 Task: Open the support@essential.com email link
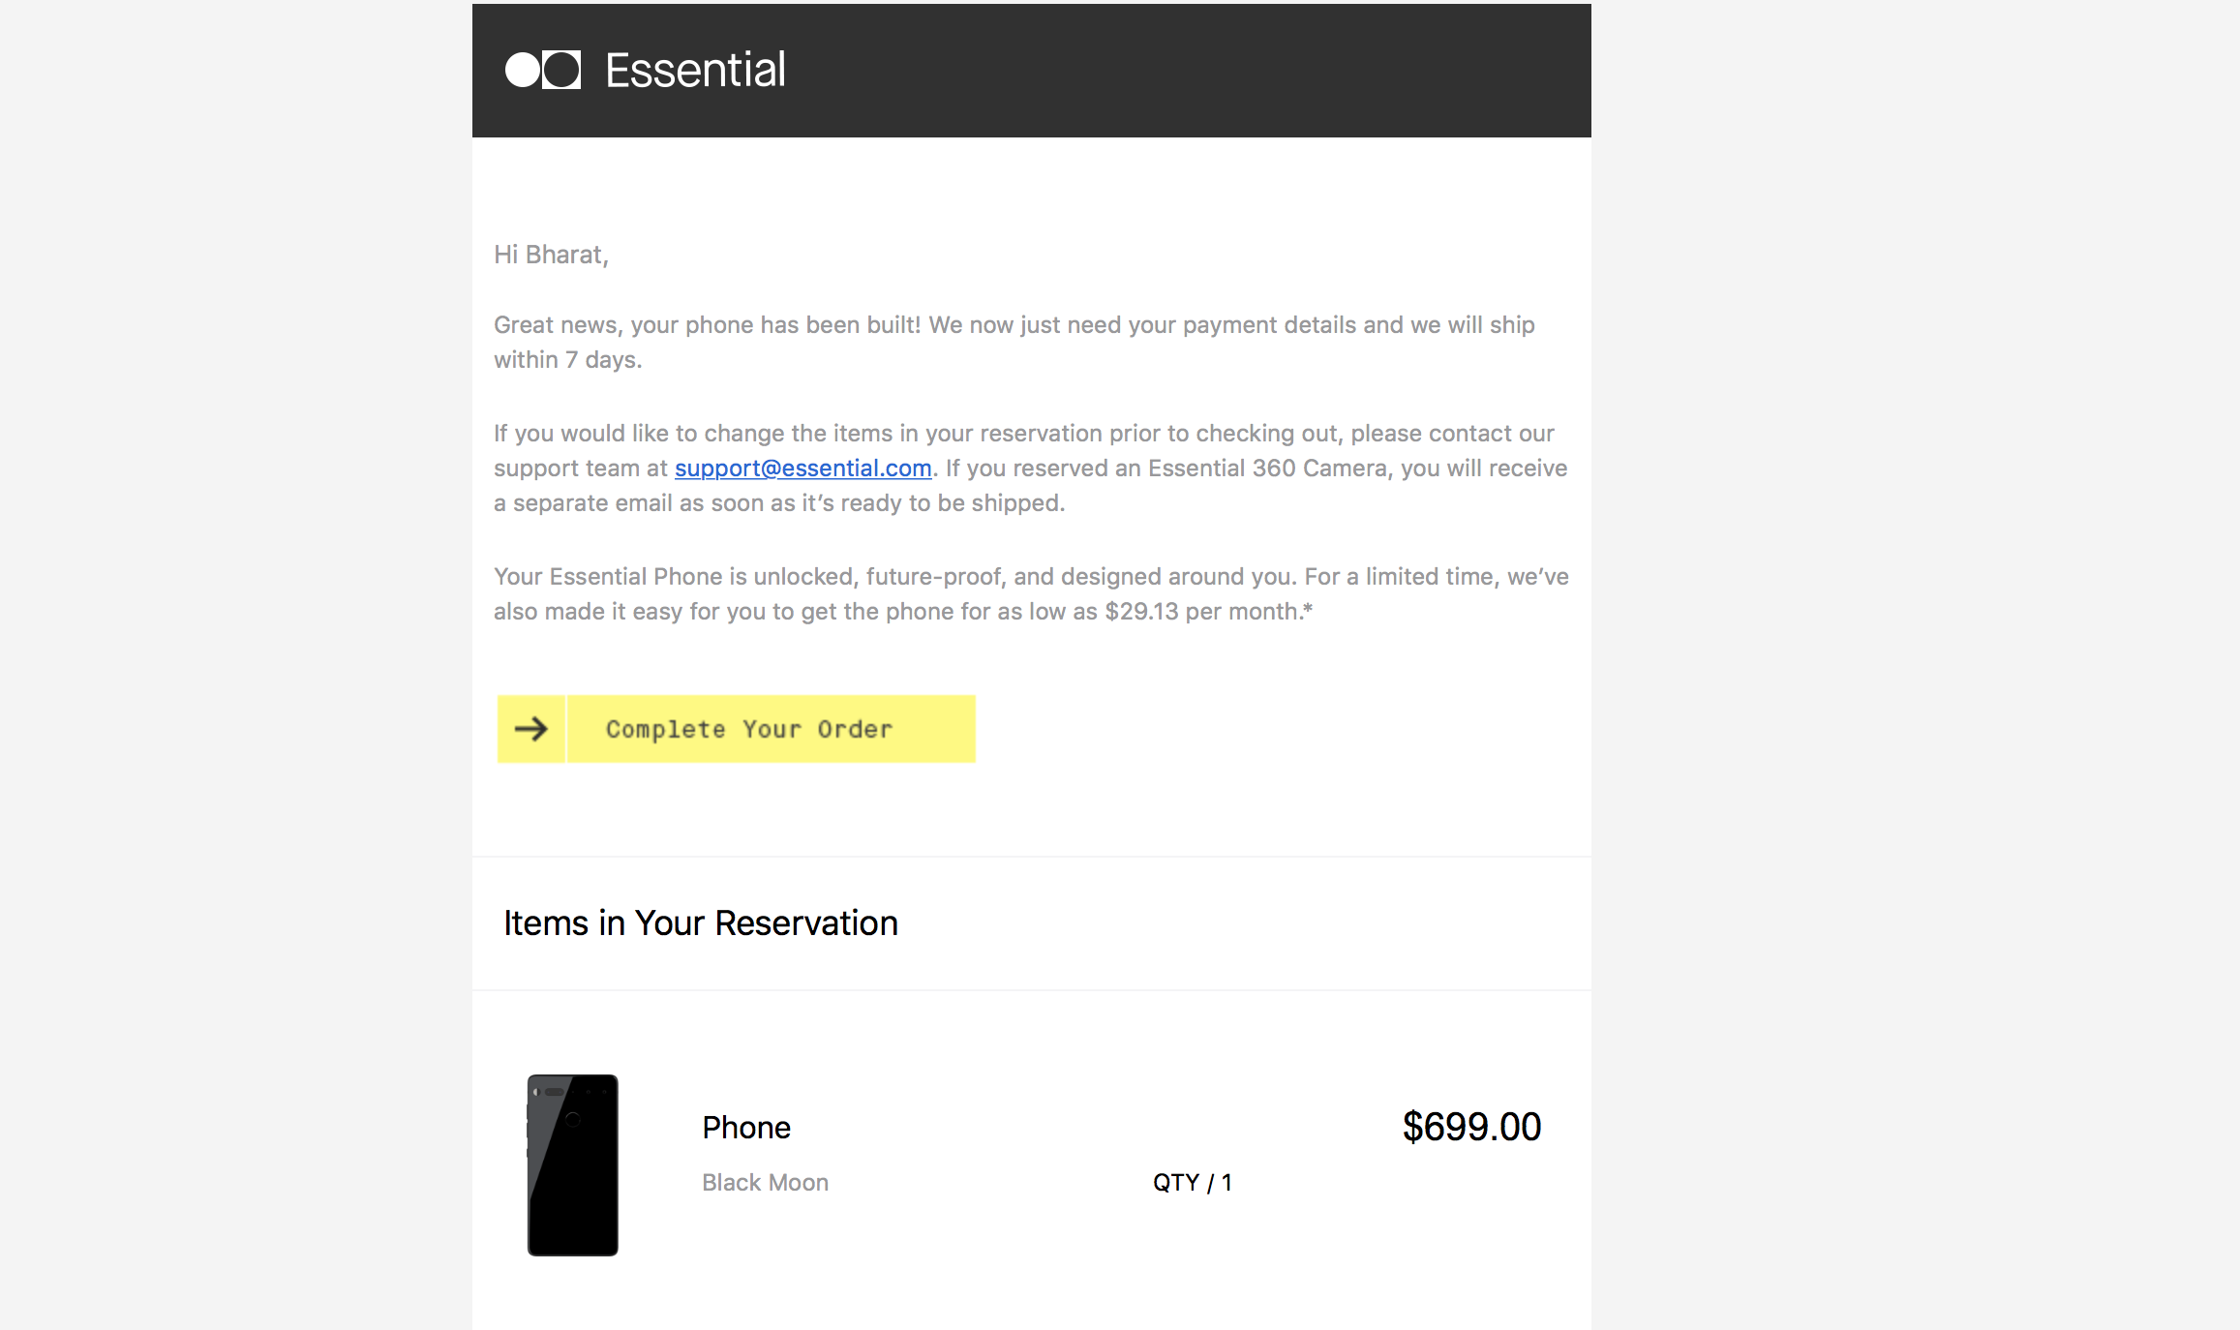click(802, 469)
